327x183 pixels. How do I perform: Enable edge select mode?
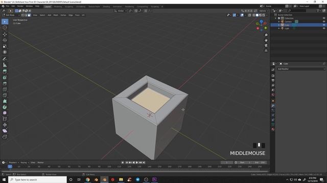pos(26,15)
